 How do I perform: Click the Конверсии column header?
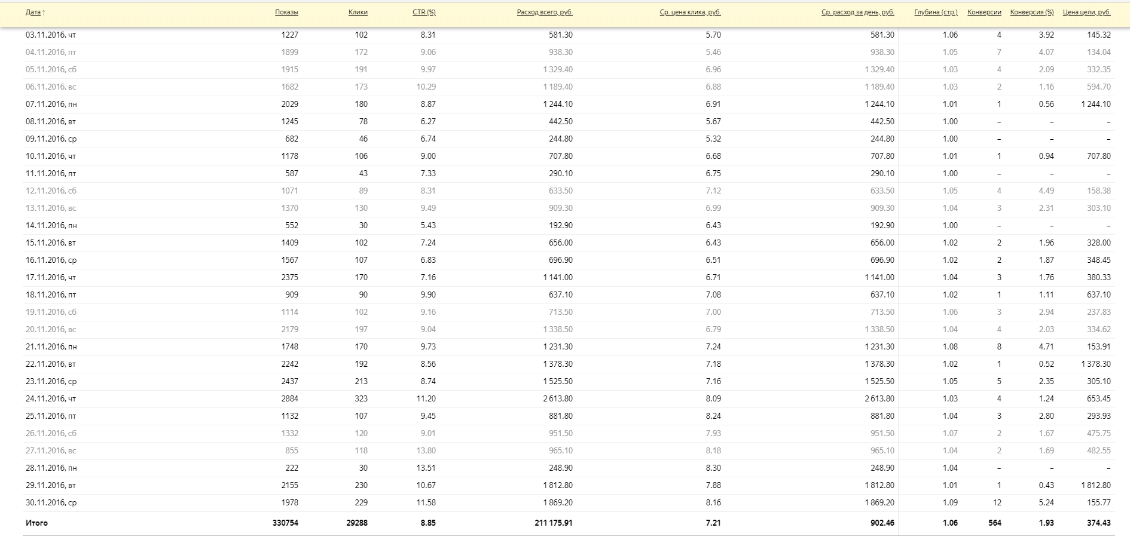984,12
